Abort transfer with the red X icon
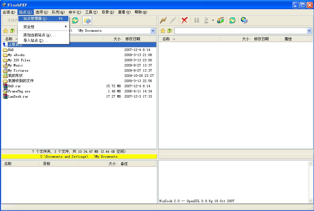314x211 pixels. point(184,20)
